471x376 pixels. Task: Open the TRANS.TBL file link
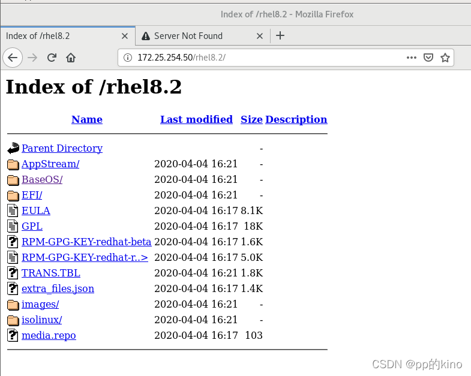coord(51,273)
